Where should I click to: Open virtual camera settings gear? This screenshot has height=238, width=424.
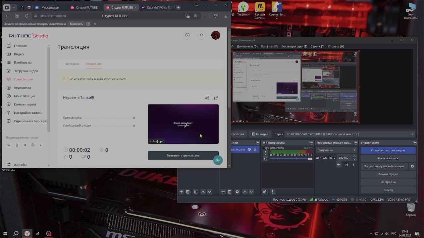[412, 166]
